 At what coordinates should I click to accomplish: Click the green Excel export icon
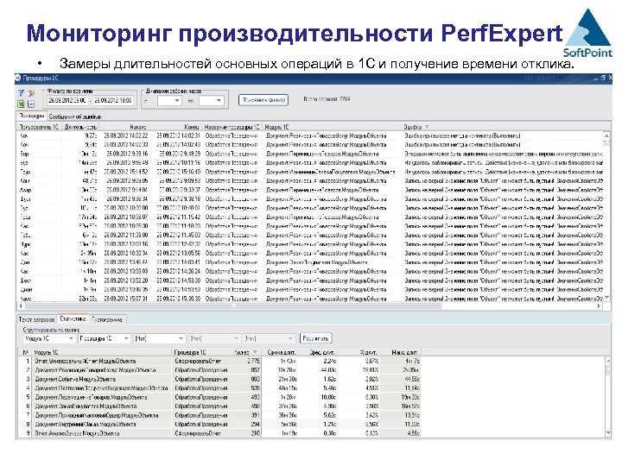[21, 104]
